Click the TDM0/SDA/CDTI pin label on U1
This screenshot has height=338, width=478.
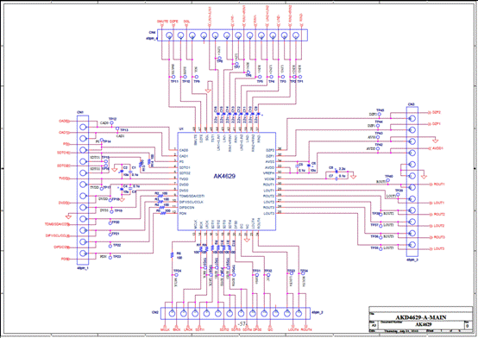pos(192,196)
